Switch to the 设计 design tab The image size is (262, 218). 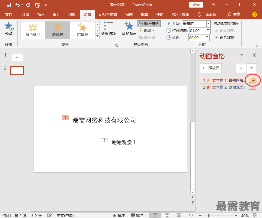tap(56, 15)
